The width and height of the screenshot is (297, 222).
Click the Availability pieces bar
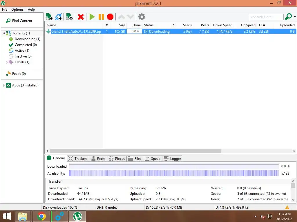coord(173,173)
